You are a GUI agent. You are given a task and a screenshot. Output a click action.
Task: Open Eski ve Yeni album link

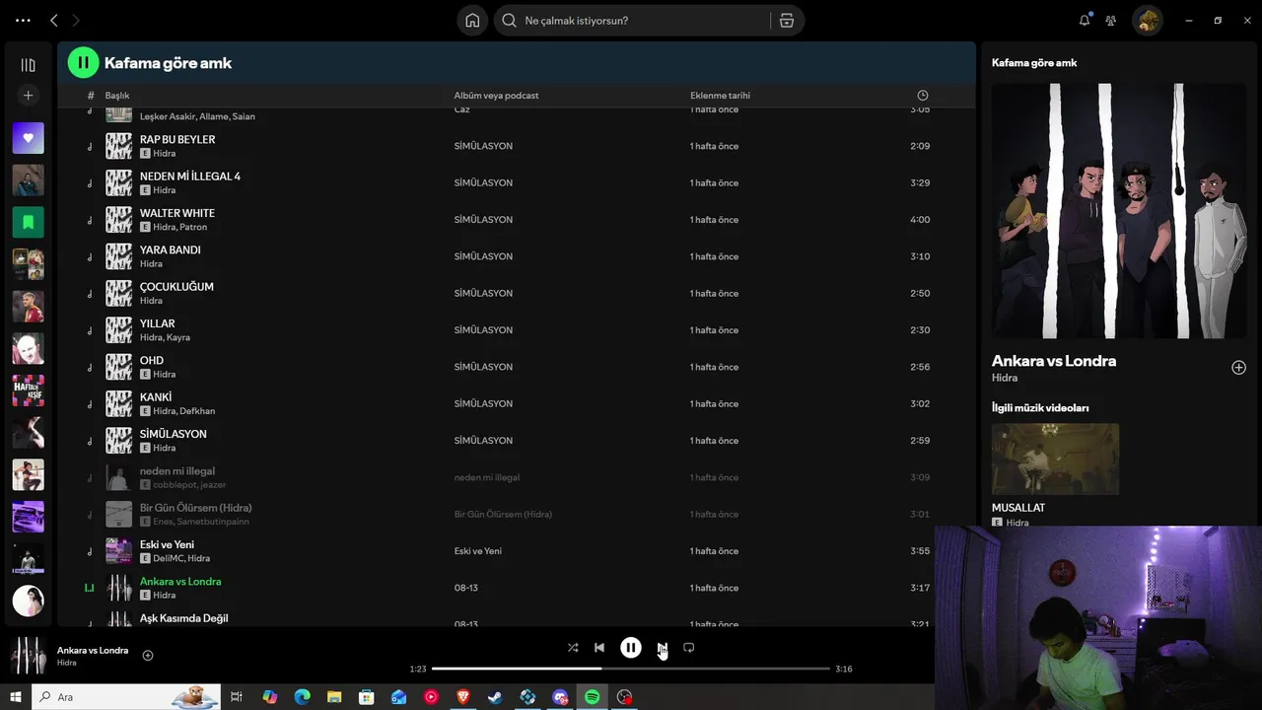pos(478,551)
